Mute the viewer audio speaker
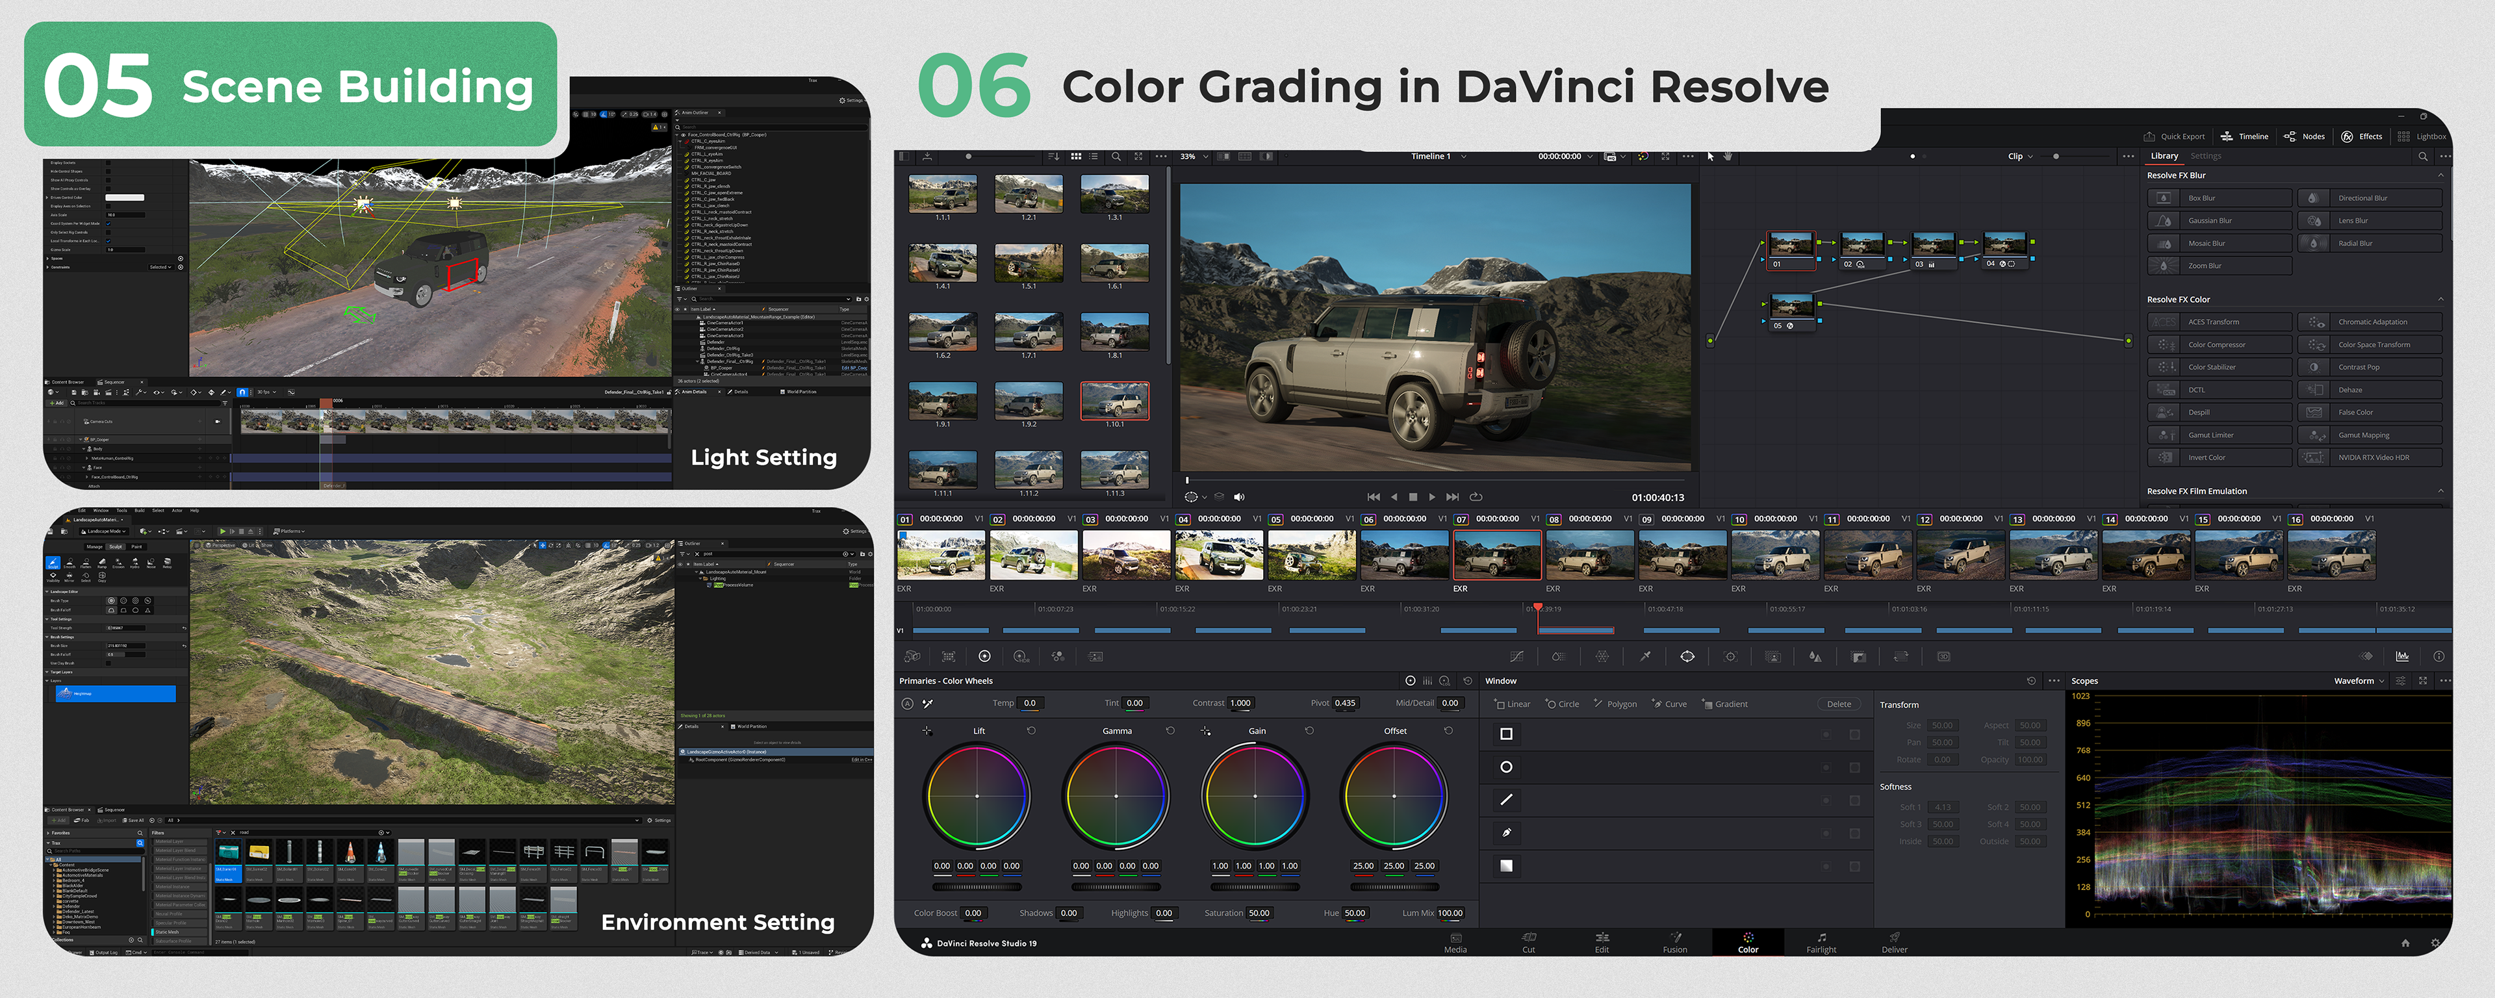 tap(1239, 497)
